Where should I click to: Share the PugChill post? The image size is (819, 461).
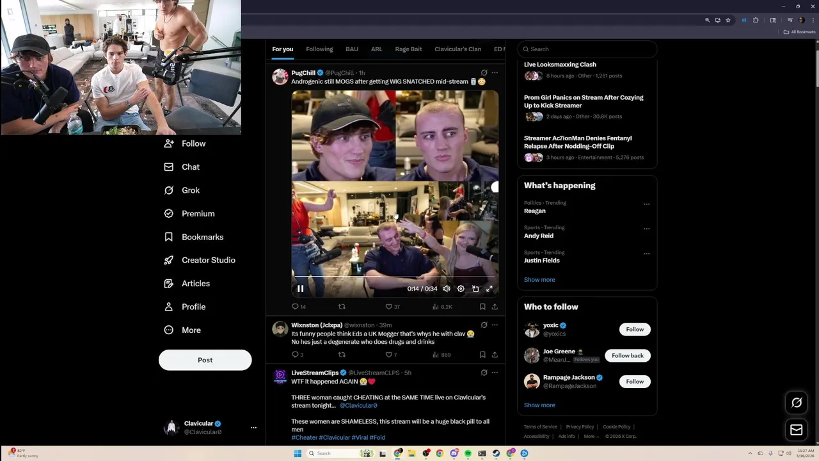(495, 307)
